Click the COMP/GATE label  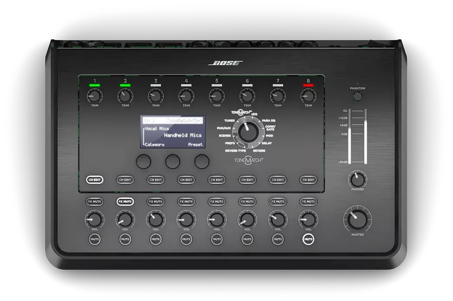point(270,128)
